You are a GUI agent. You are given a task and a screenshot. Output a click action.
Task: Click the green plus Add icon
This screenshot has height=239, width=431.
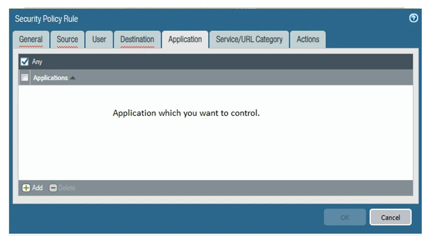pos(26,188)
